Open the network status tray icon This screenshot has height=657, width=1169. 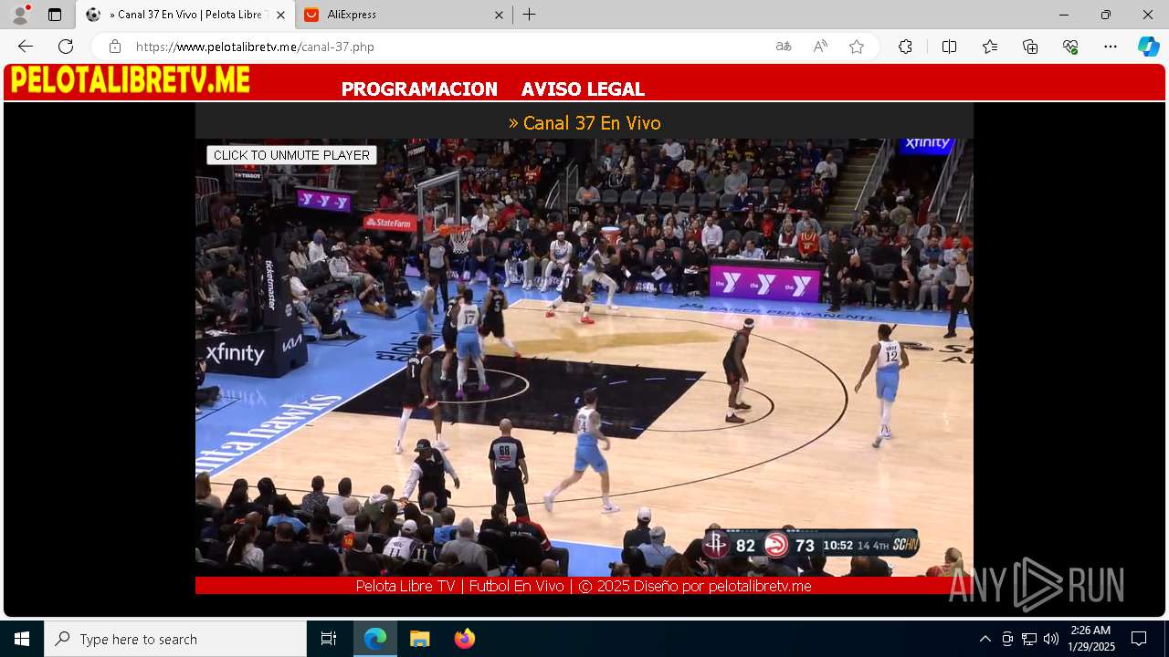tap(1029, 639)
